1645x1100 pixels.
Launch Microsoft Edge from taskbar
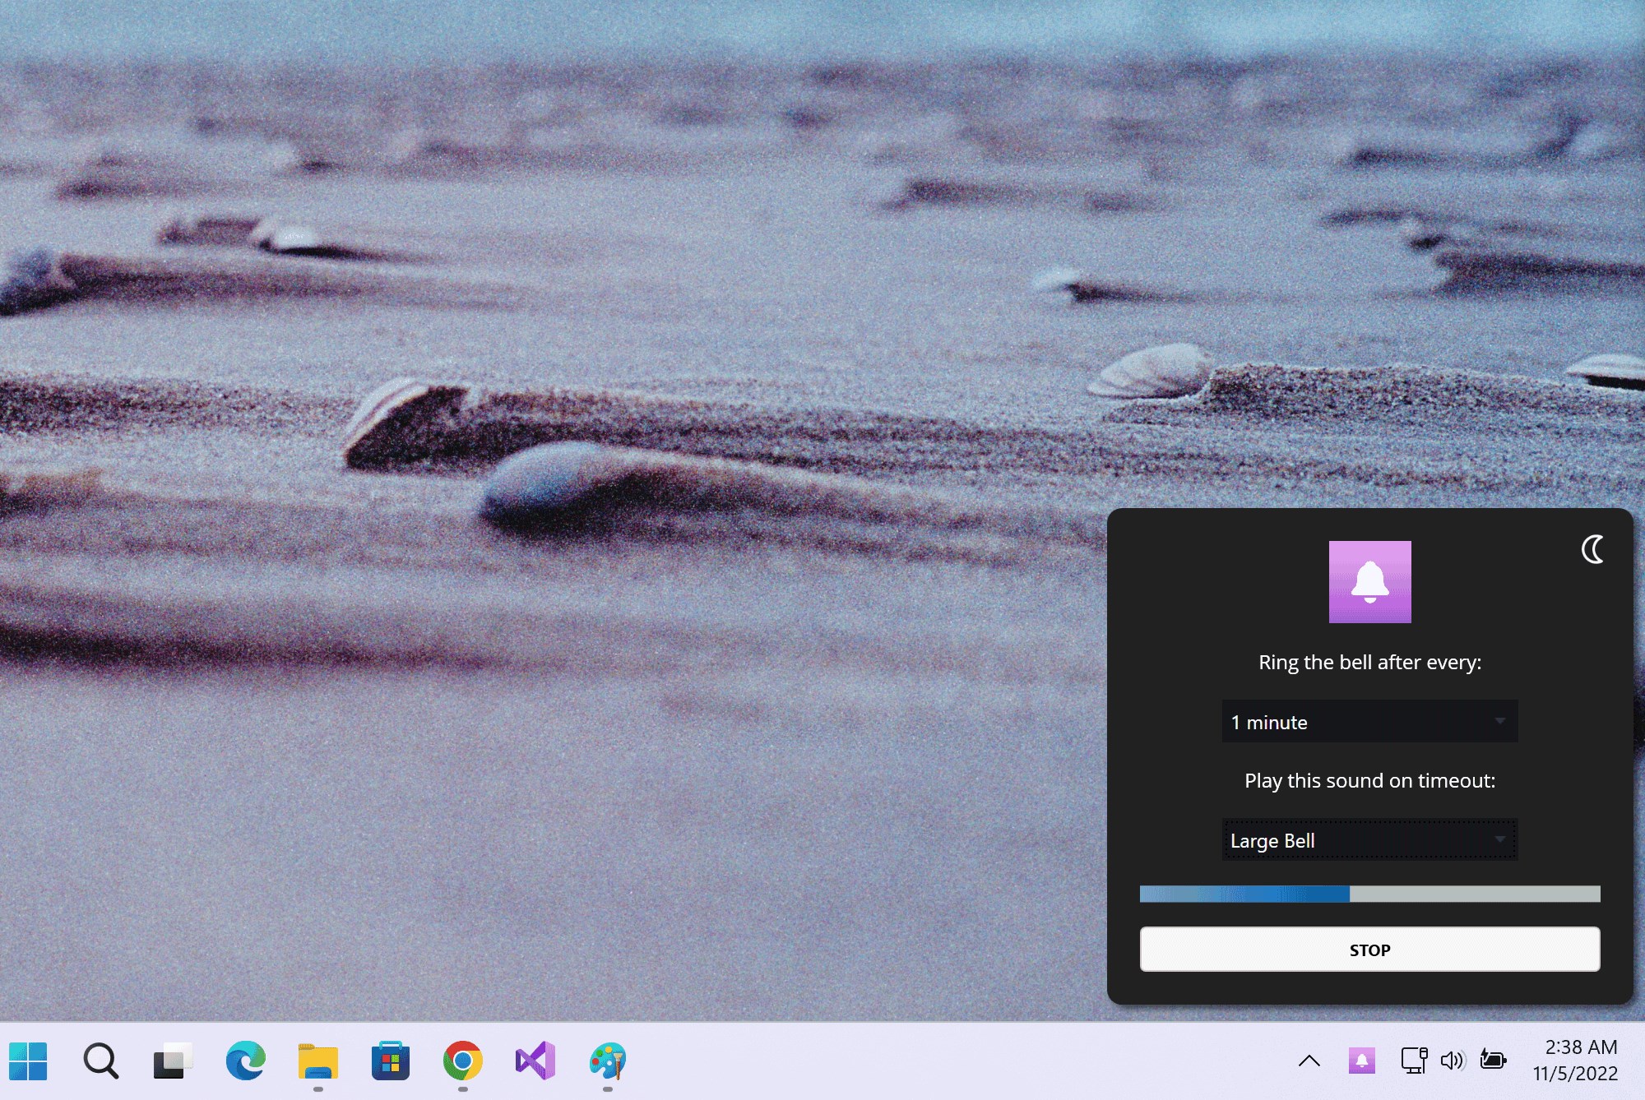pyautogui.click(x=245, y=1061)
